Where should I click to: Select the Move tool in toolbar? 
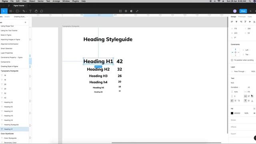pyautogui.click(x=4, y=11)
